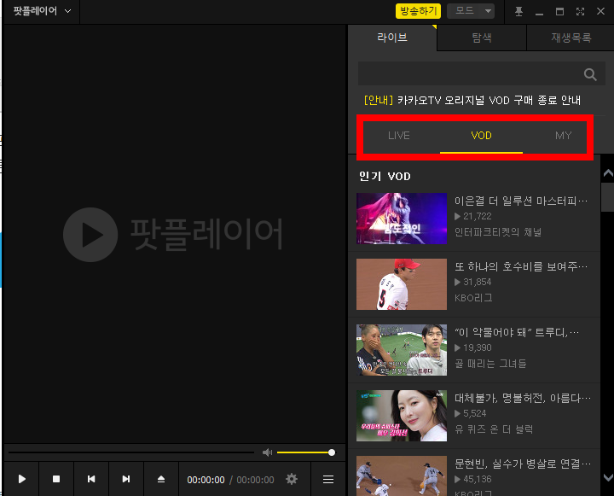Viewport: 614px width, 496px height.
Task: Skip to previous track button
Action: [91, 479]
